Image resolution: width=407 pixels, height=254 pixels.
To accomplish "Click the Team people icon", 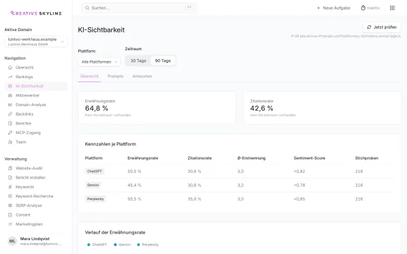I will click(10, 142).
